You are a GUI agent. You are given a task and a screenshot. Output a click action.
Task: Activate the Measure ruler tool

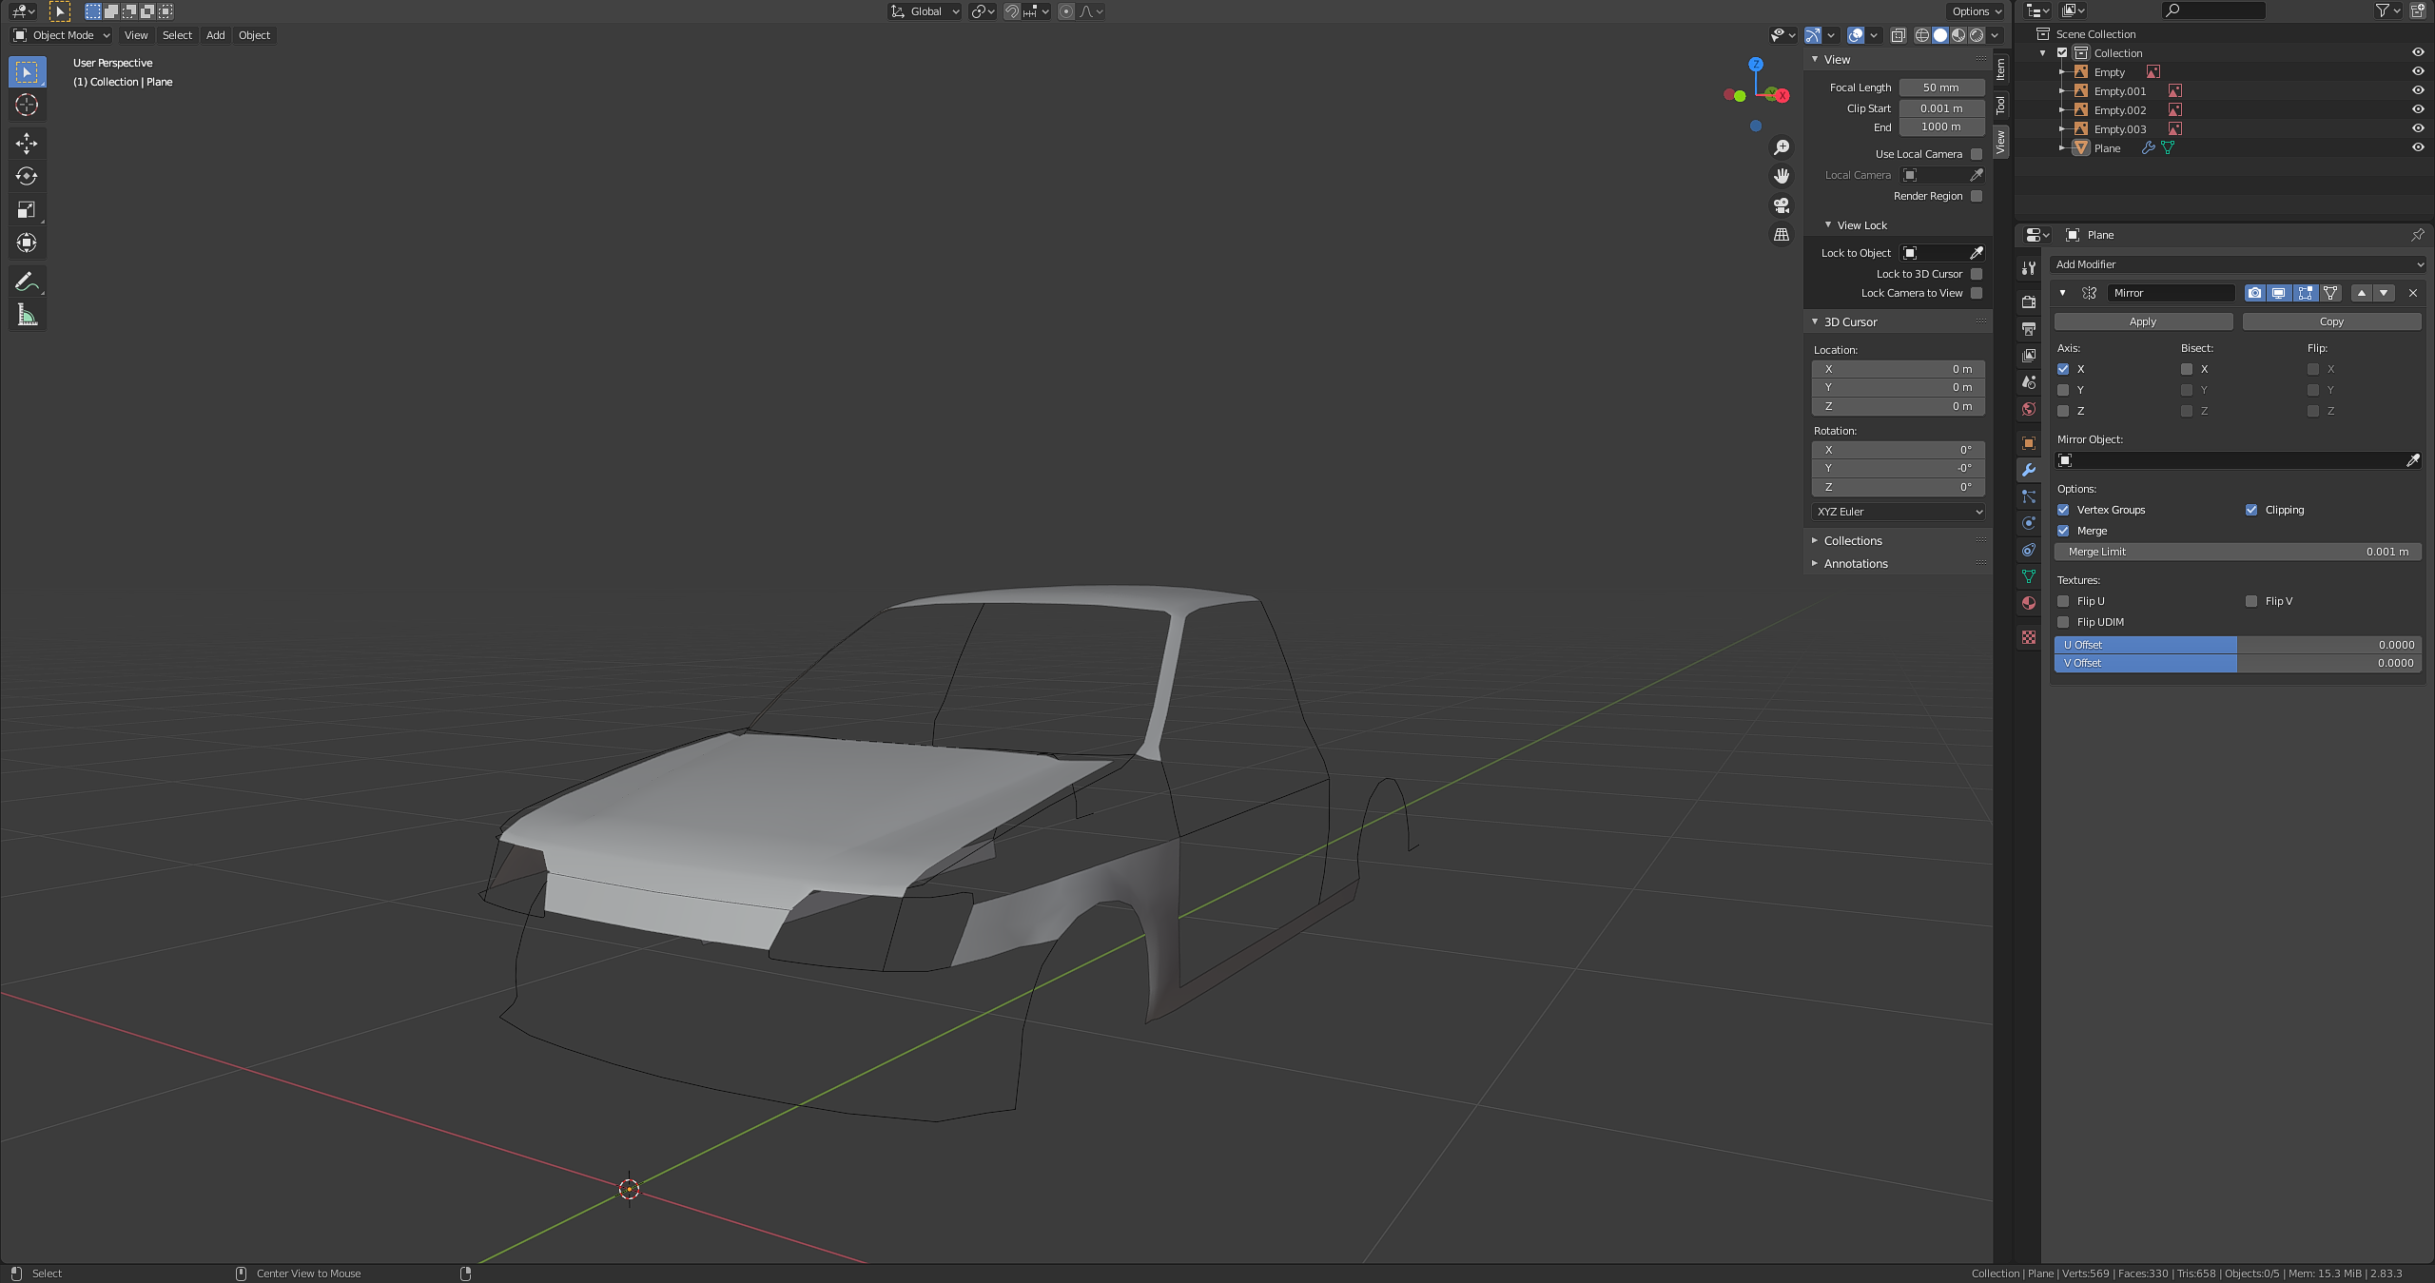tap(27, 315)
